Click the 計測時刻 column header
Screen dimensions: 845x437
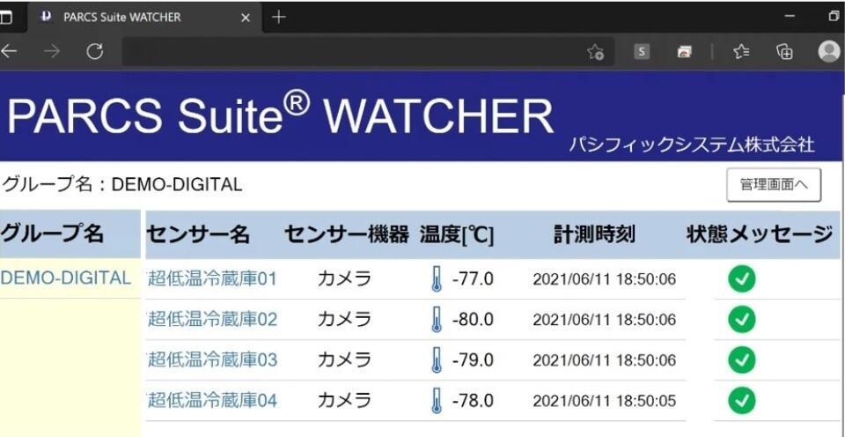pos(594,234)
